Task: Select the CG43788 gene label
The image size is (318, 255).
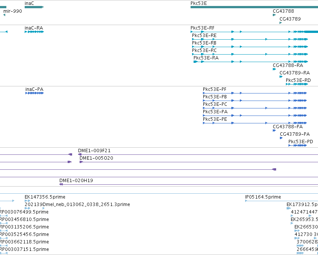Action: pos(283,11)
